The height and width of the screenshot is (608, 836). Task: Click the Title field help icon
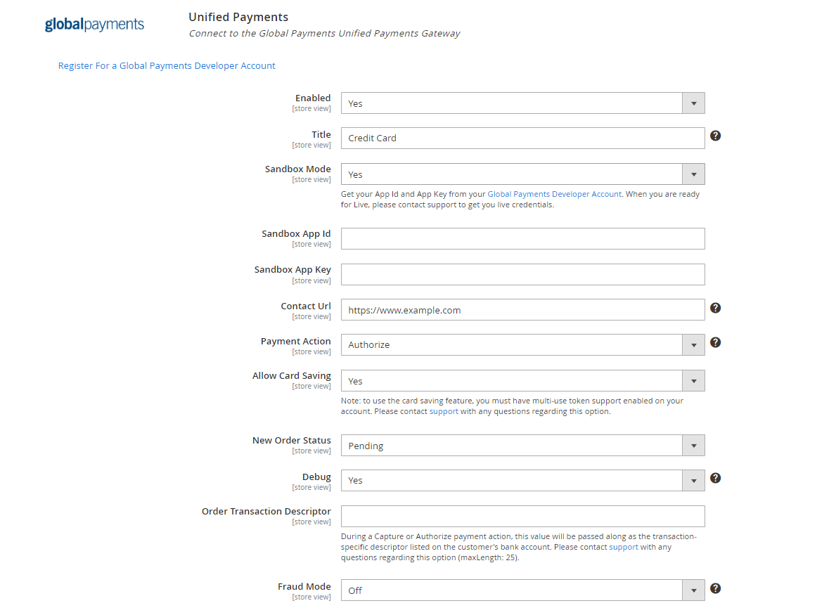tap(715, 135)
